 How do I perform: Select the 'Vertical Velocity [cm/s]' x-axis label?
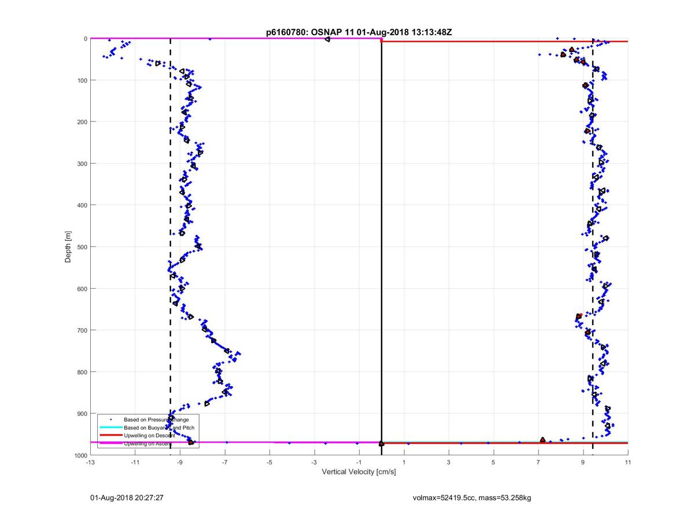point(359,472)
